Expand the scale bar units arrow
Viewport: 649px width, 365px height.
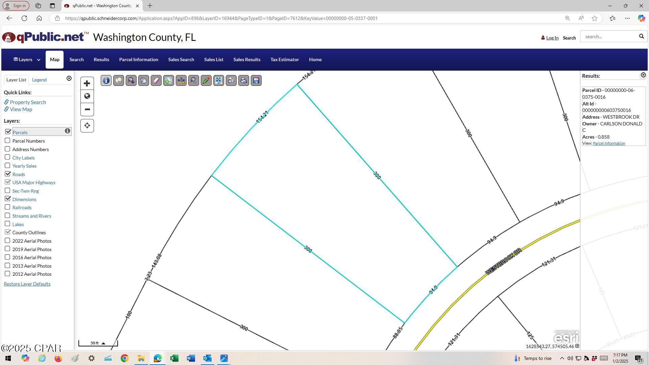(103, 343)
